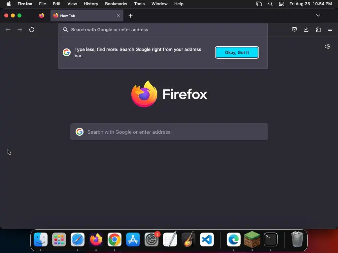Launch Minecraft from the Dock
The image size is (338, 253).
pos(252,239)
